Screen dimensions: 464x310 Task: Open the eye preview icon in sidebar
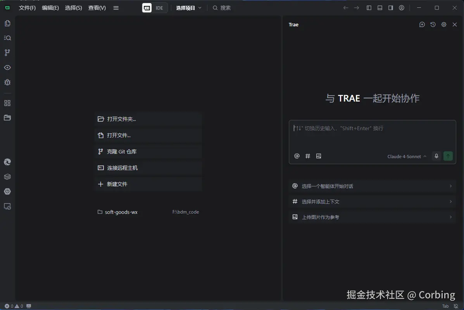click(7, 67)
